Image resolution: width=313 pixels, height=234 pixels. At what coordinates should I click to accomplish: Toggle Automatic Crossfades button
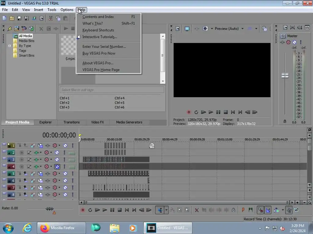pos(268,210)
